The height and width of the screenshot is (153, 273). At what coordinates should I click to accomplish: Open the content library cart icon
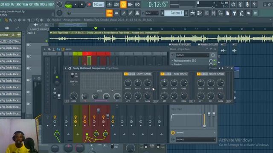coord(255,13)
